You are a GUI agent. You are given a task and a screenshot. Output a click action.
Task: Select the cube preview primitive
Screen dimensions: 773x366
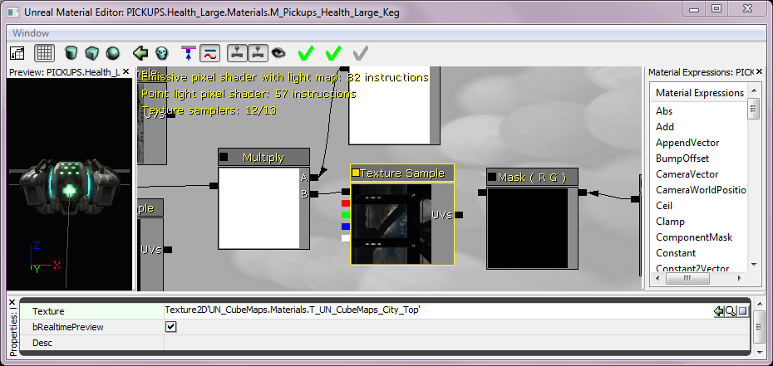[x=91, y=53]
